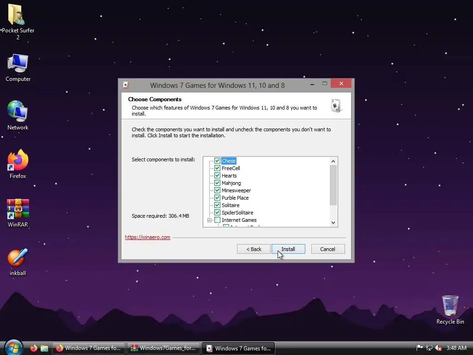Select the Internet Games label in component list

click(239, 220)
